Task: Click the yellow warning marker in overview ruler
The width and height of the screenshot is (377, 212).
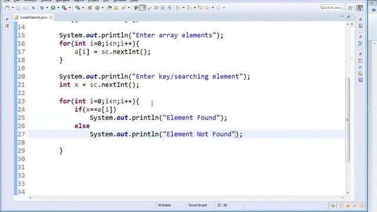Action: [x=352, y=59]
